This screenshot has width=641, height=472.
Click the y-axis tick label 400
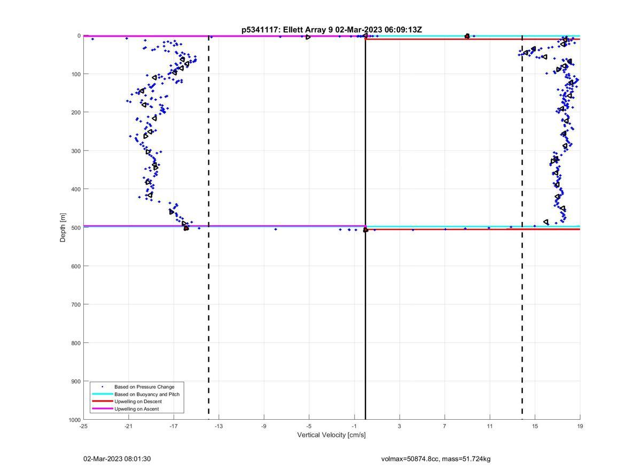coord(76,189)
